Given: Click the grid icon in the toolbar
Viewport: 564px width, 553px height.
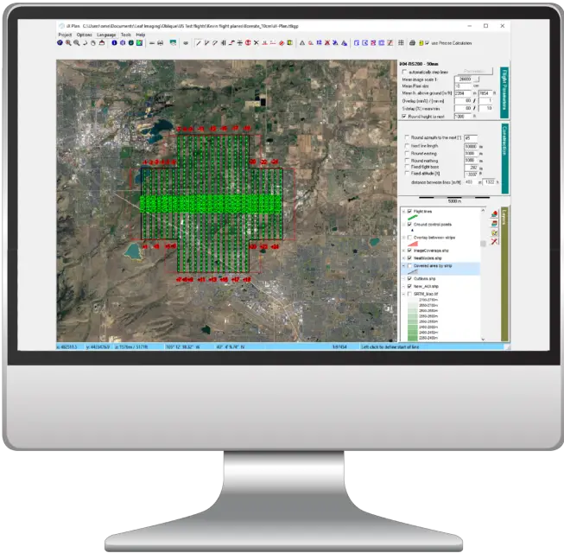Looking at the screenshot, I should (x=401, y=43).
